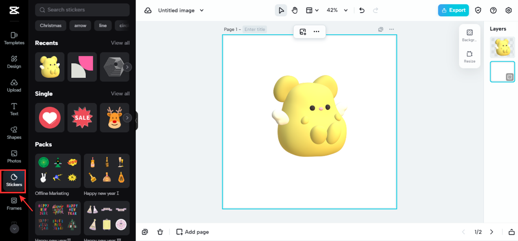This screenshot has height=241, width=518.
Task: Open the page overview tray icon
Action: click(512, 232)
